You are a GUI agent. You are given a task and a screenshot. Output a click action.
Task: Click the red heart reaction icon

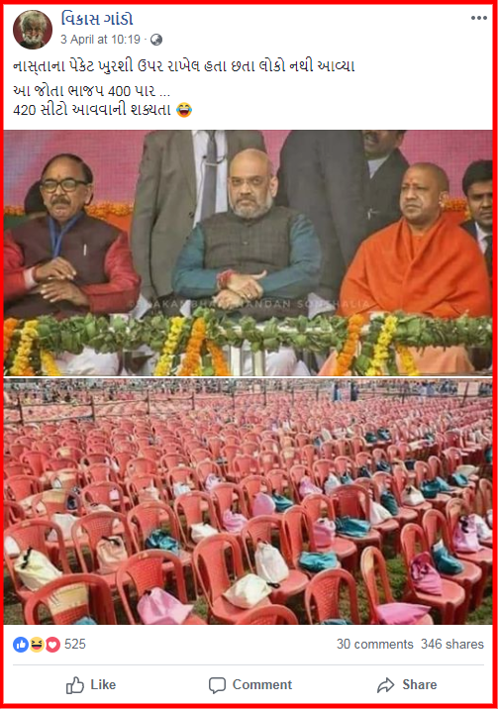pos(52,645)
